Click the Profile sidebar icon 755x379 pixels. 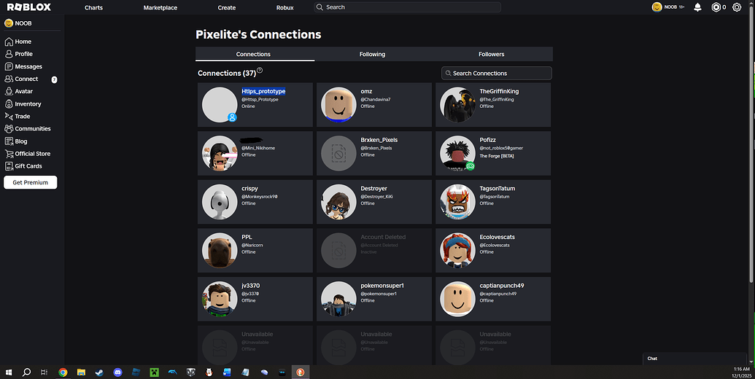coord(9,55)
